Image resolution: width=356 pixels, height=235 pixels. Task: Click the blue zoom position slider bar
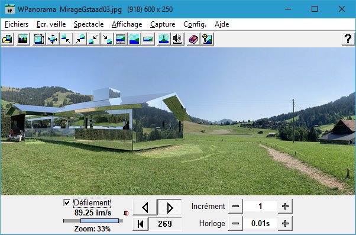(x=100, y=221)
